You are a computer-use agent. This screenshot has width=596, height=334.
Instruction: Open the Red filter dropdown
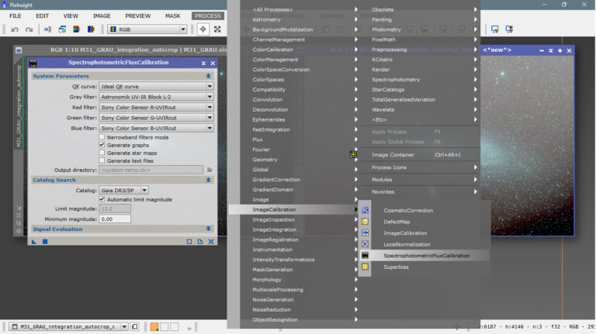point(156,108)
